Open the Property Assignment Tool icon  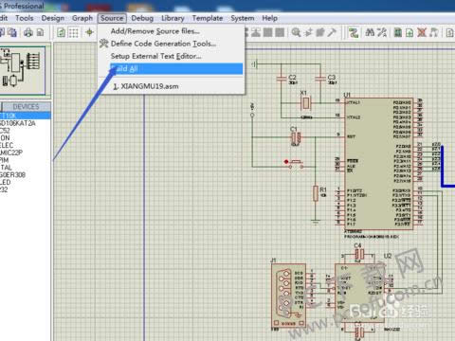[x=382, y=32]
